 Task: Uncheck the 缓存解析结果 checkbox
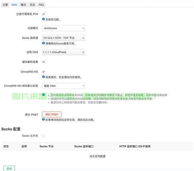pos(44,62)
